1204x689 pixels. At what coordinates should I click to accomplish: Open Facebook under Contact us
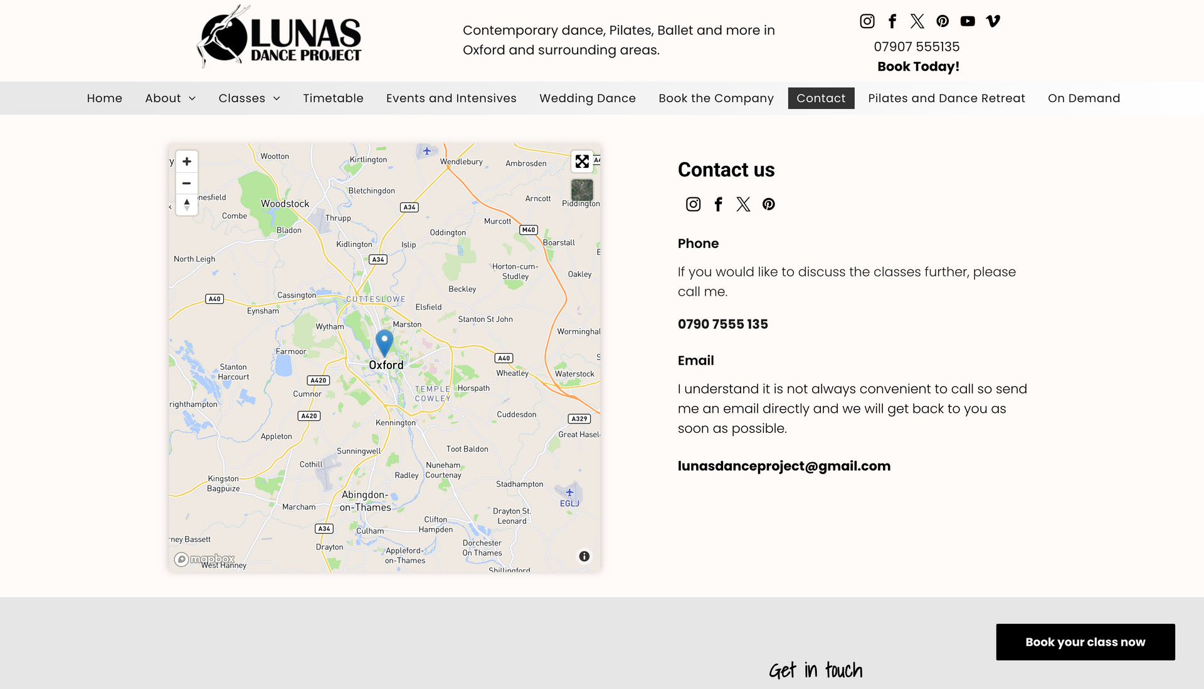[719, 204]
